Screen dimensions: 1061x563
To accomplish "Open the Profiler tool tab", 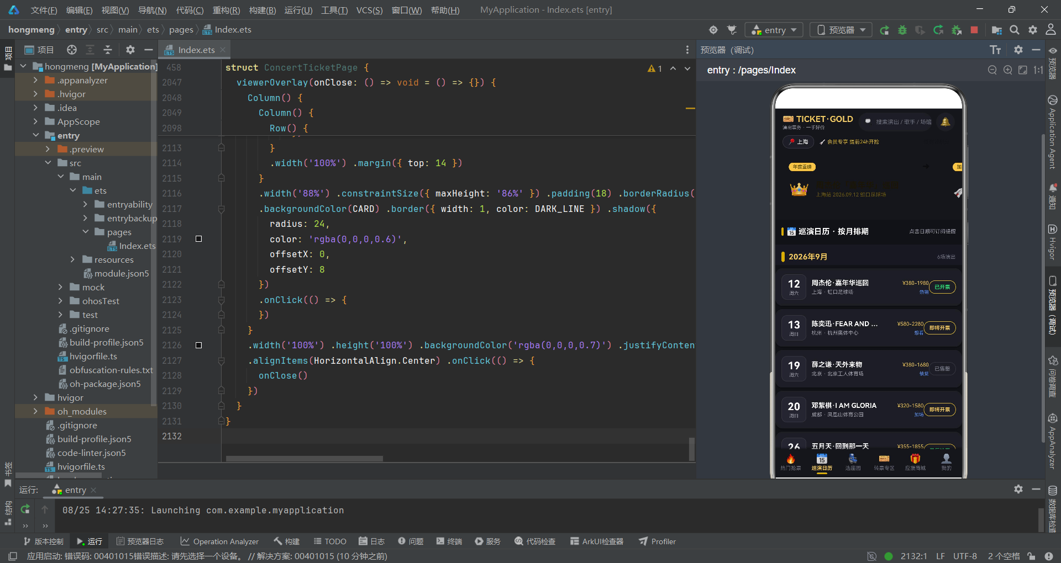I will (657, 541).
